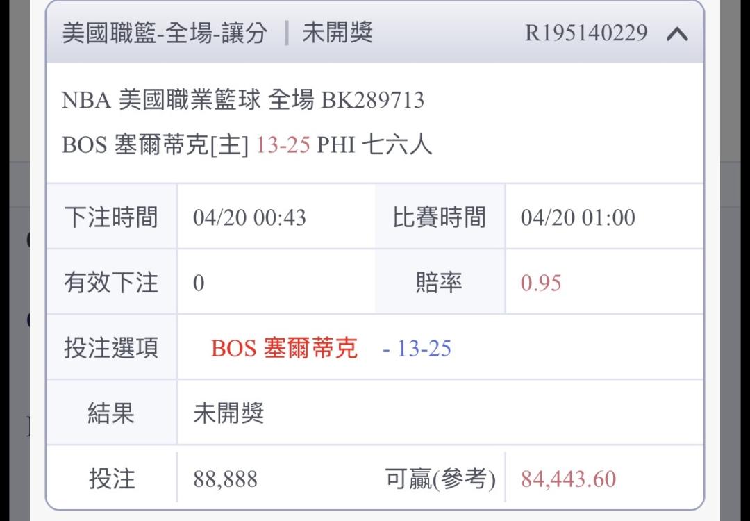The width and height of the screenshot is (750, 521).
Task: Select the red 13-25 spread in the matchup line
Action: tap(283, 145)
